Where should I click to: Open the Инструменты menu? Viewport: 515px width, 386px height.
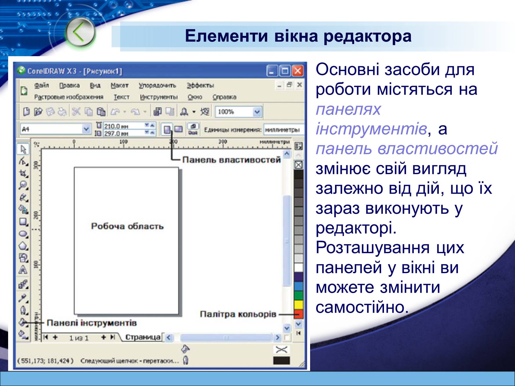tap(159, 97)
